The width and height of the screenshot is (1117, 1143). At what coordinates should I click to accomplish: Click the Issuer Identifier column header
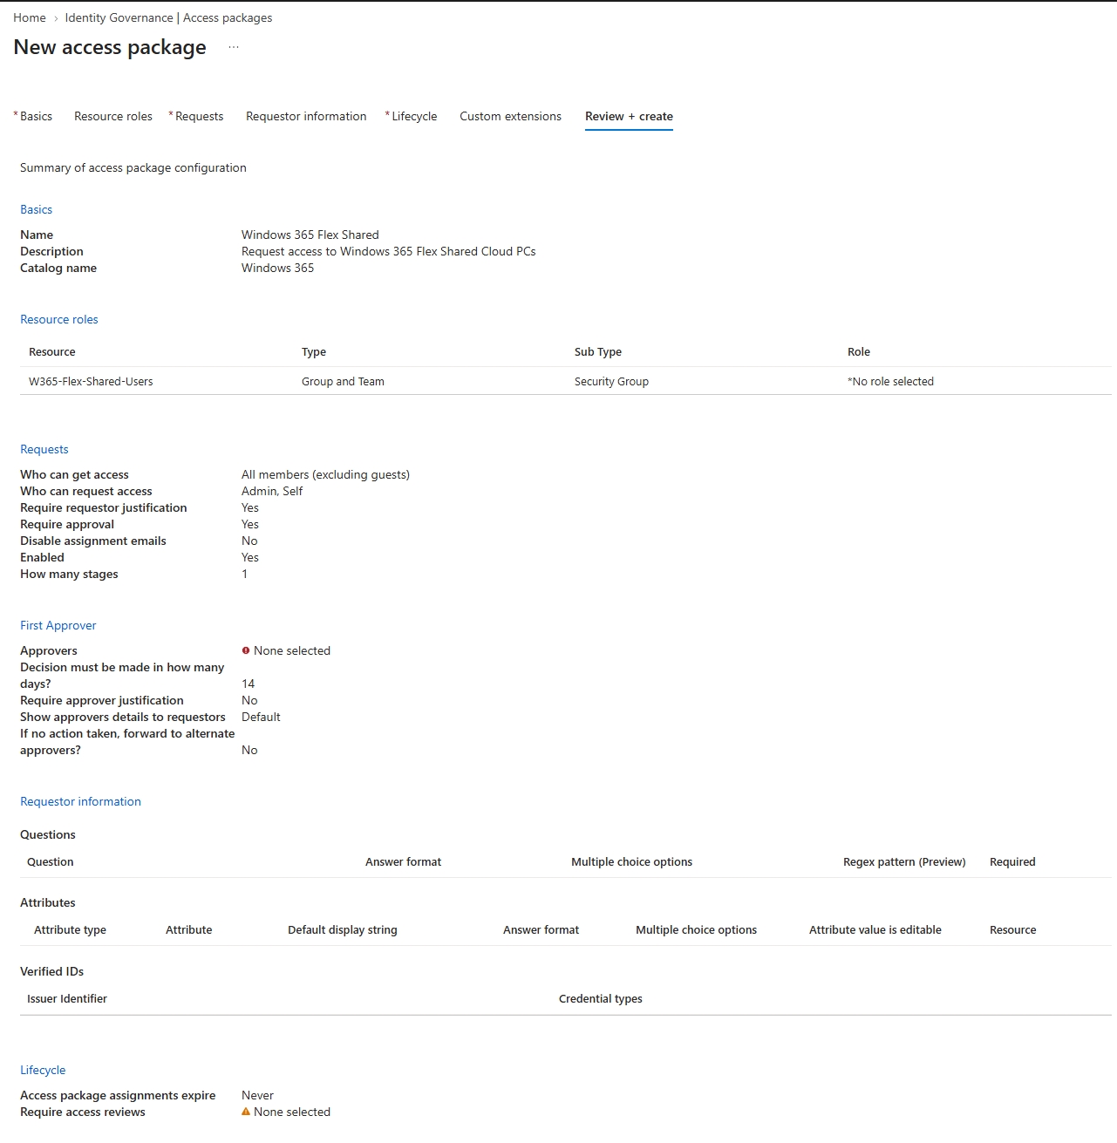point(67,998)
